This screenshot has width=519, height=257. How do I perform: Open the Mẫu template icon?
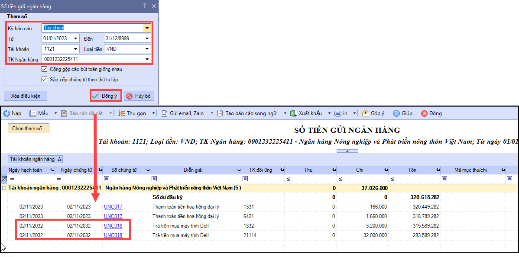(33, 113)
